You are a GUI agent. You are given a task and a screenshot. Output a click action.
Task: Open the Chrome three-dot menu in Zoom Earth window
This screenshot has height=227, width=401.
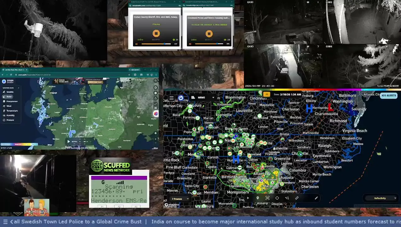point(156,75)
